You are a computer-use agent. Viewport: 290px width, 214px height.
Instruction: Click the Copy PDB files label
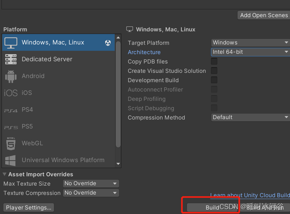tap(148, 62)
